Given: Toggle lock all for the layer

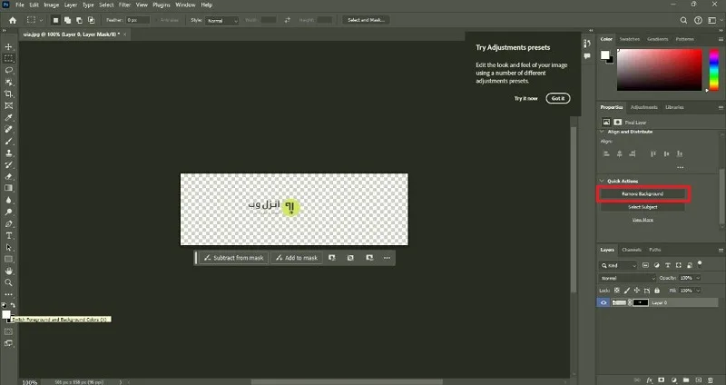Looking at the screenshot, I should tap(657, 291).
